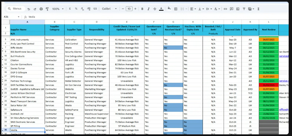Increase decimal places

pos(89,9)
